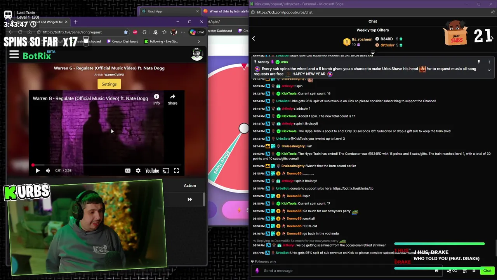Screen dimensions: 497x280
Task: Open a new browser tab
Action: pos(75,22)
